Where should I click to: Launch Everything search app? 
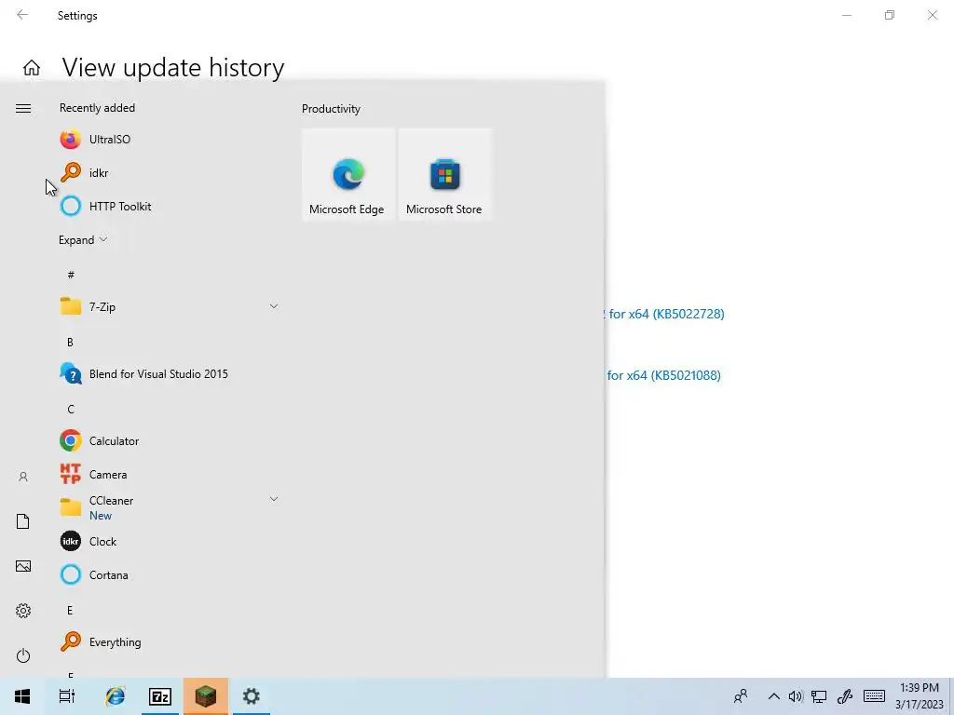click(x=169, y=642)
